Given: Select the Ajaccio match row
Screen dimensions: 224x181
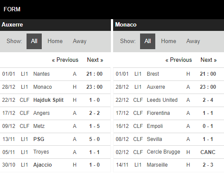Looking at the screenshot, I should click(55, 165).
